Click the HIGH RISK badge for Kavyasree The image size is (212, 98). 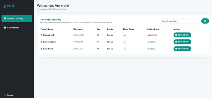(x=153, y=35)
